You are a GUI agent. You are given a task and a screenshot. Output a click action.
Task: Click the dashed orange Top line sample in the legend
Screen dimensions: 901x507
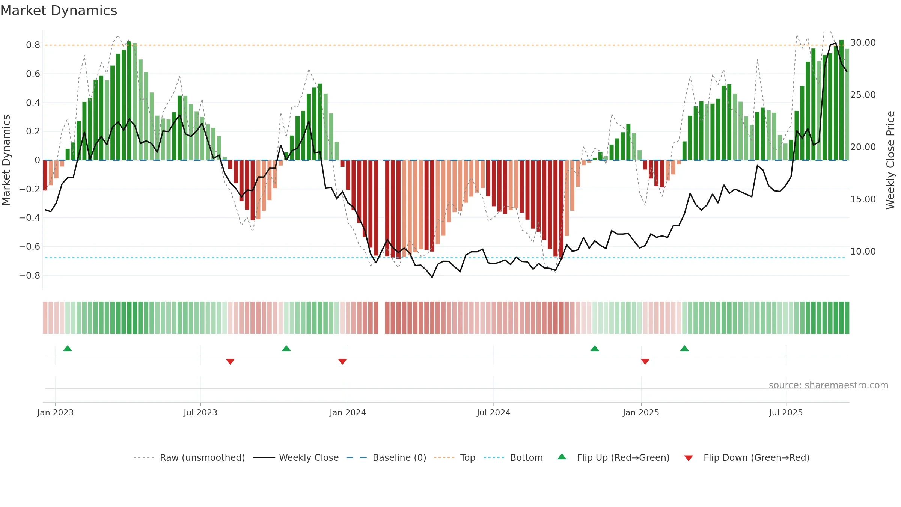coord(444,457)
